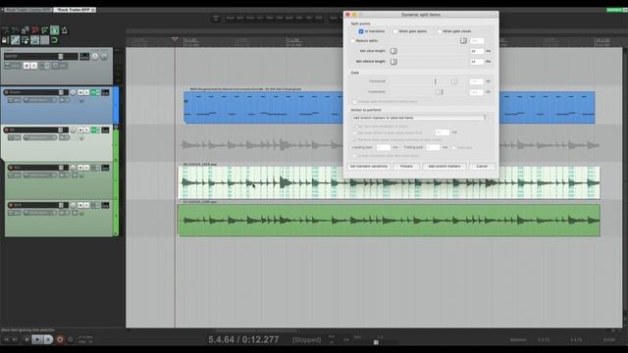The height and width of the screenshot is (353, 628).
Task: Switch to the *Rock Trailer.RPP project tab
Action: click(x=75, y=10)
